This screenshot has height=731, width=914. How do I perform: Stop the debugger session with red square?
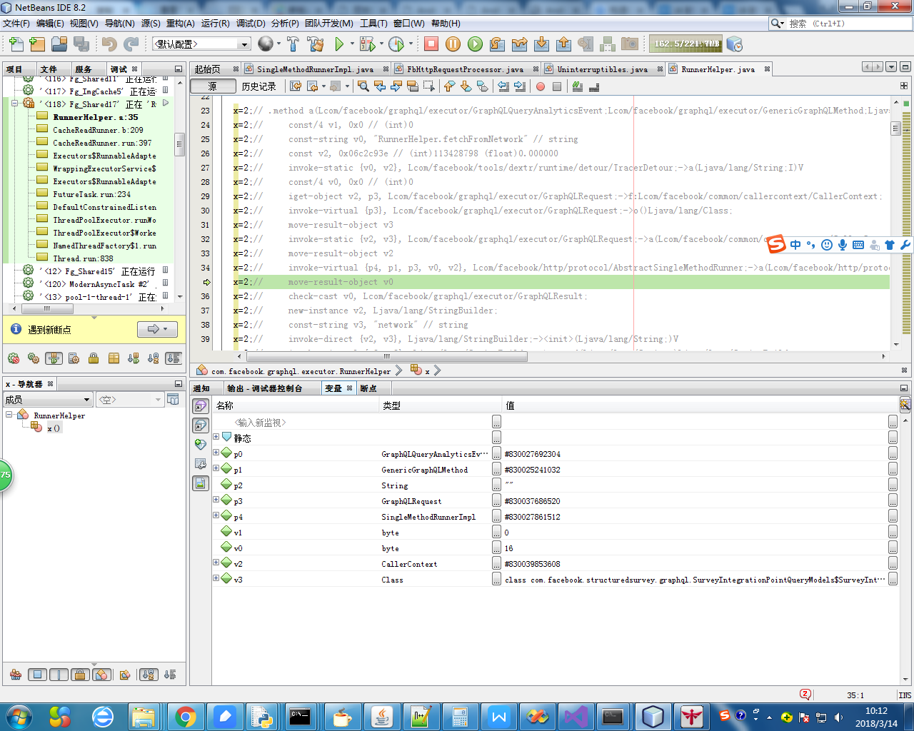click(431, 44)
